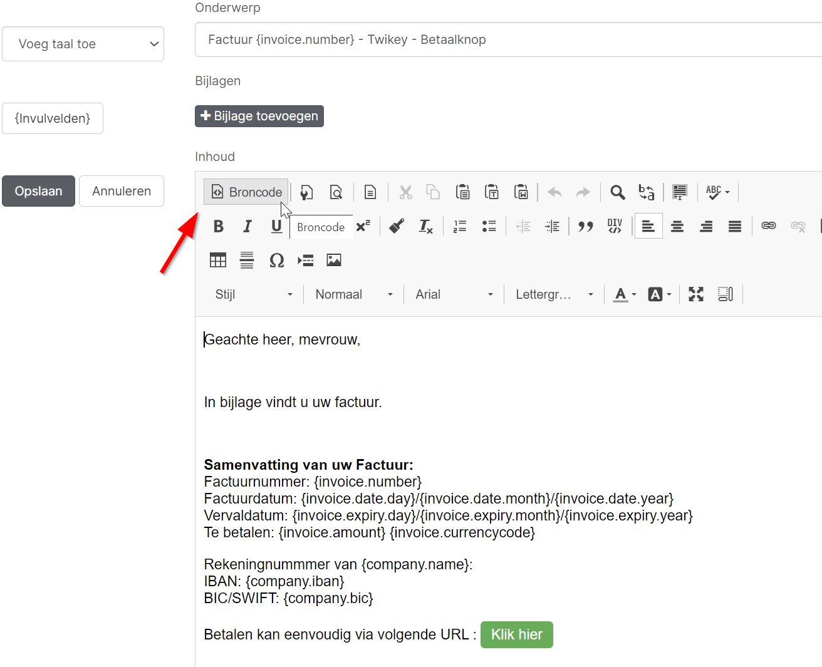Click the Find magnifier icon
The image size is (822, 667).
coord(617,192)
